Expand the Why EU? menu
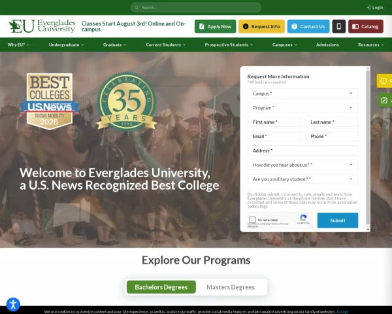Viewport: 392px width, 314px height. tap(18, 45)
